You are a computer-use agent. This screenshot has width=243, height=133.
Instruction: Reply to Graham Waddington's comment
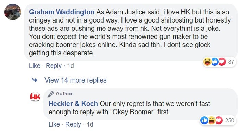[x=54, y=66]
